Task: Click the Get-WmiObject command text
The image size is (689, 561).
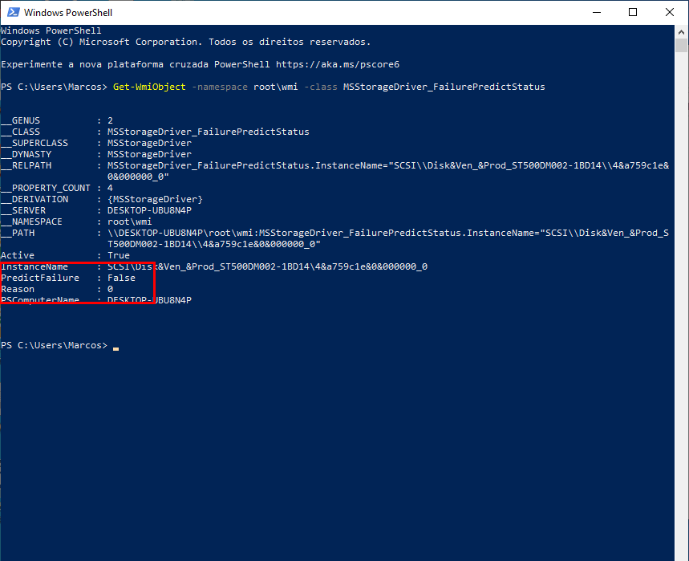Action: pos(149,87)
